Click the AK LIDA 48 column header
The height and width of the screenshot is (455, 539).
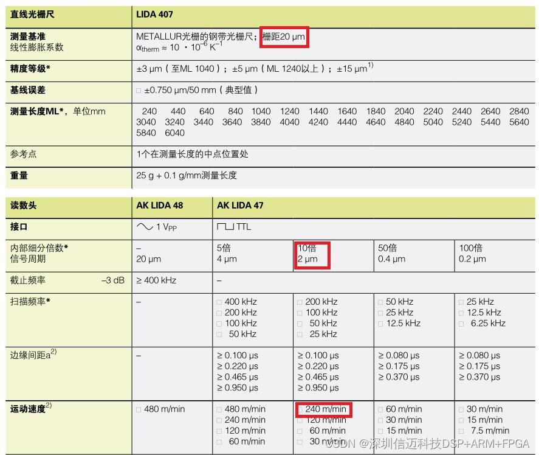tap(159, 206)
